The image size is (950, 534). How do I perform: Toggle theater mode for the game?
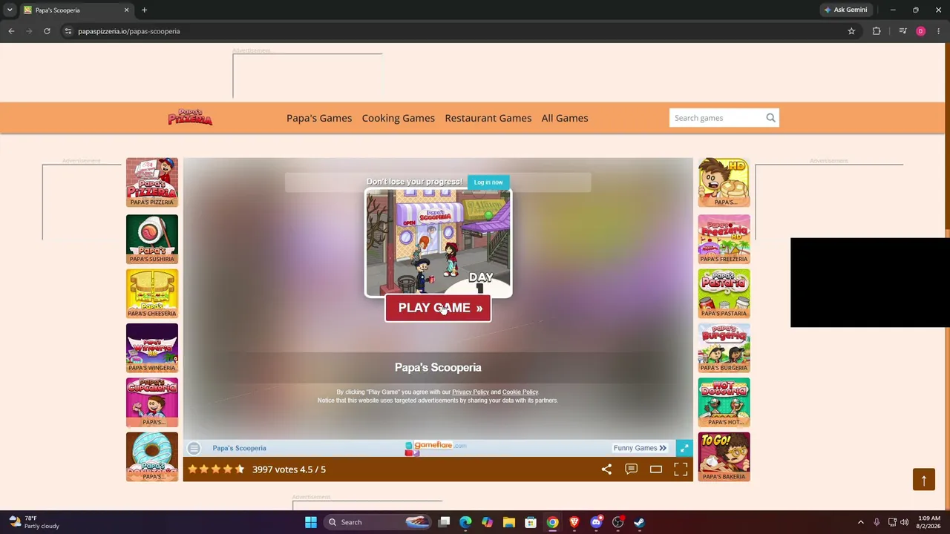tap(656, 469)
